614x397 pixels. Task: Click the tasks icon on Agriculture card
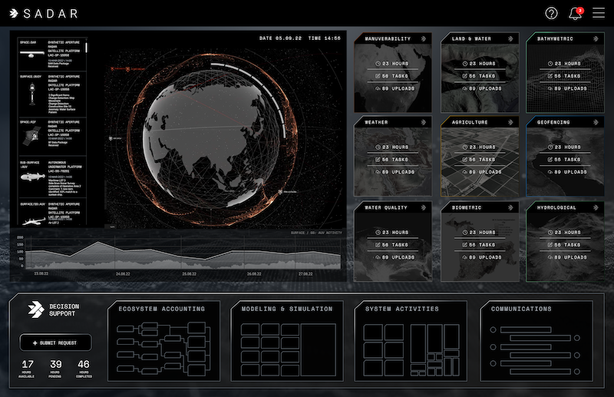[465, 160]
